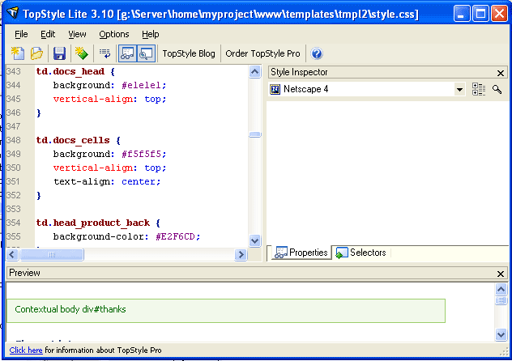Open the Edit menu
Screen dimensions: 512x361
click(x=48, y=34)
